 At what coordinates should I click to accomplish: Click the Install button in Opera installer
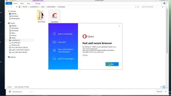tap(112, 64)
